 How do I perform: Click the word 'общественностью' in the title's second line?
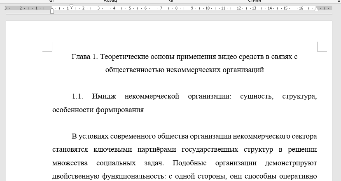click(135, 70)
